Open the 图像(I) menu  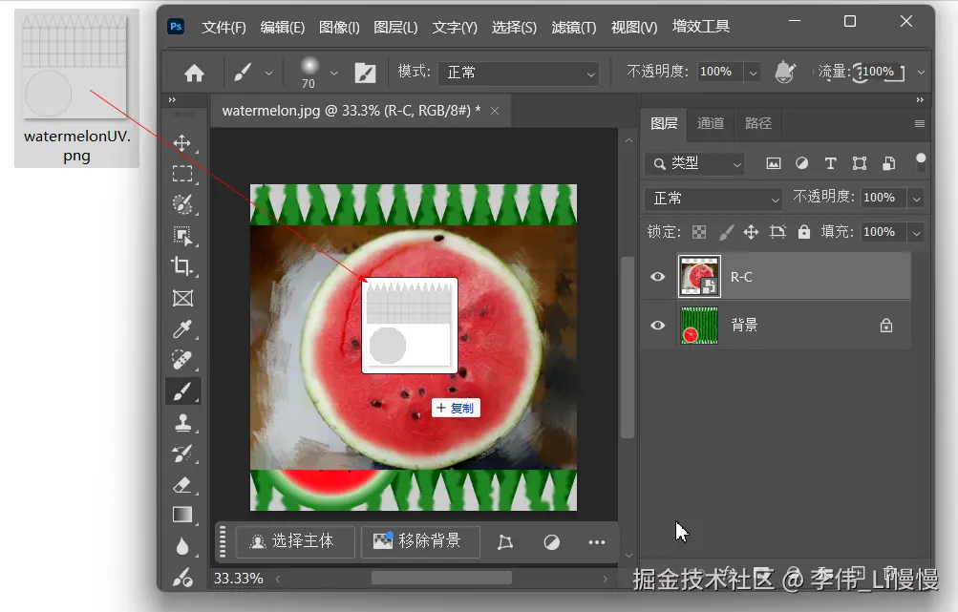pos(339,28)
